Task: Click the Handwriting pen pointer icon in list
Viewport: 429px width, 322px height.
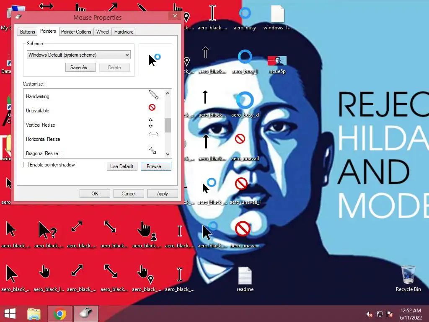Action: pyautogui.click(x=153, y=95)
